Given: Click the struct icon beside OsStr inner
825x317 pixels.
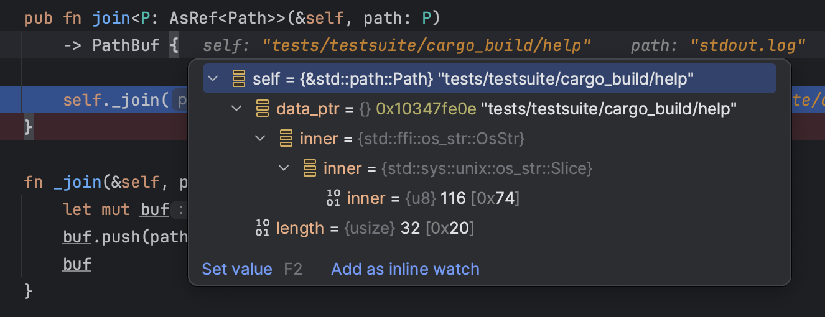Looking at the screenshot, I should coord(286,139).
